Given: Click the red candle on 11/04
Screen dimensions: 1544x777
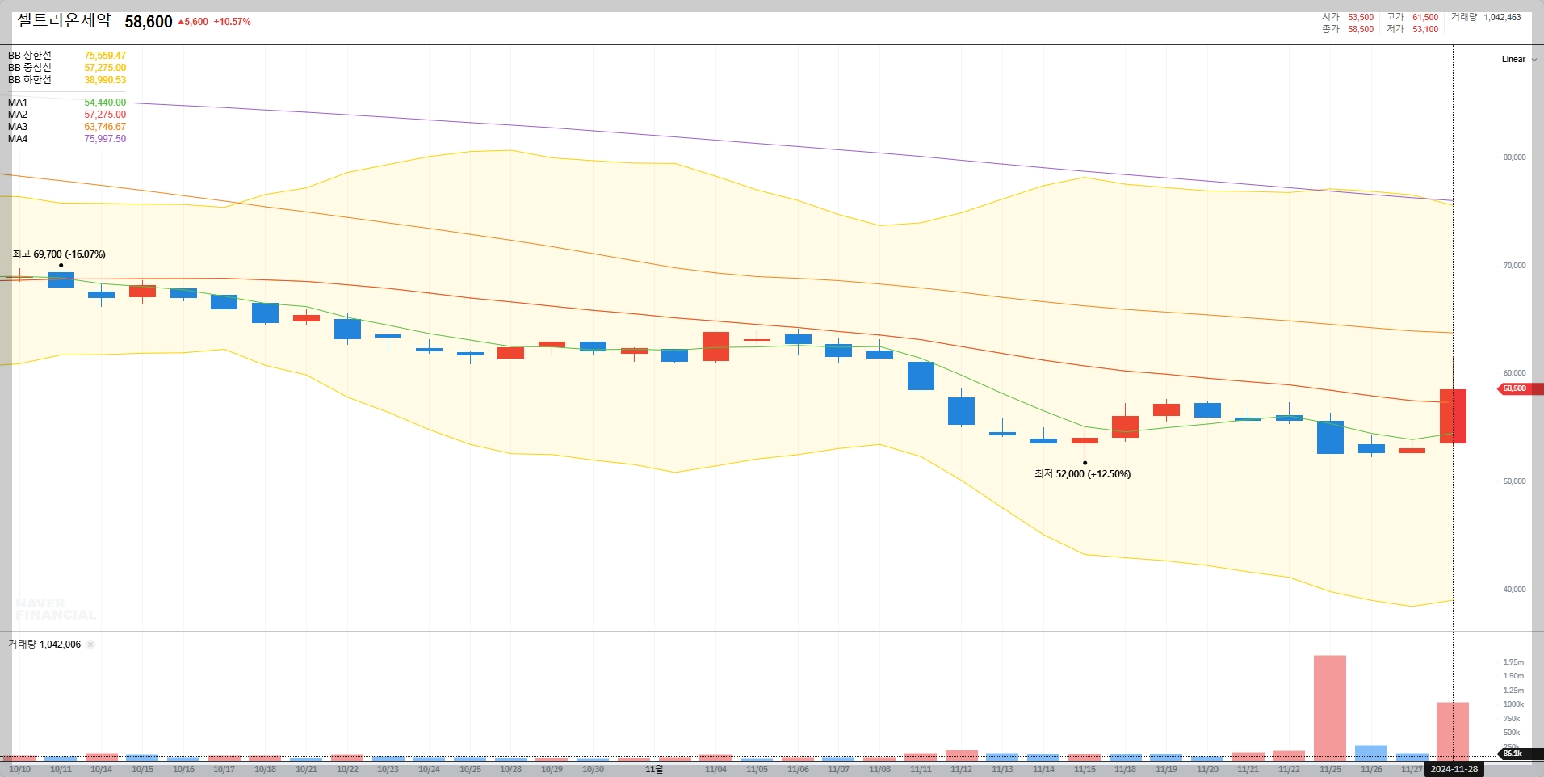Looking at the screenshot, I should 715,346.
